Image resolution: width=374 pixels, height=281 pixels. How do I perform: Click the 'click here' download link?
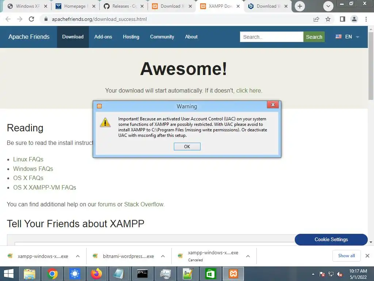pyautogui.click(x=248, y=91)
